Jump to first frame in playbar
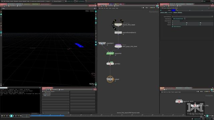 click(x=2, y=116)
